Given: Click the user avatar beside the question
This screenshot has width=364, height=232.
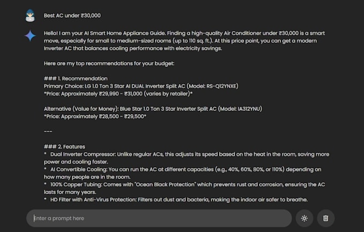Looking at the screenshot, I should (30, 16).
